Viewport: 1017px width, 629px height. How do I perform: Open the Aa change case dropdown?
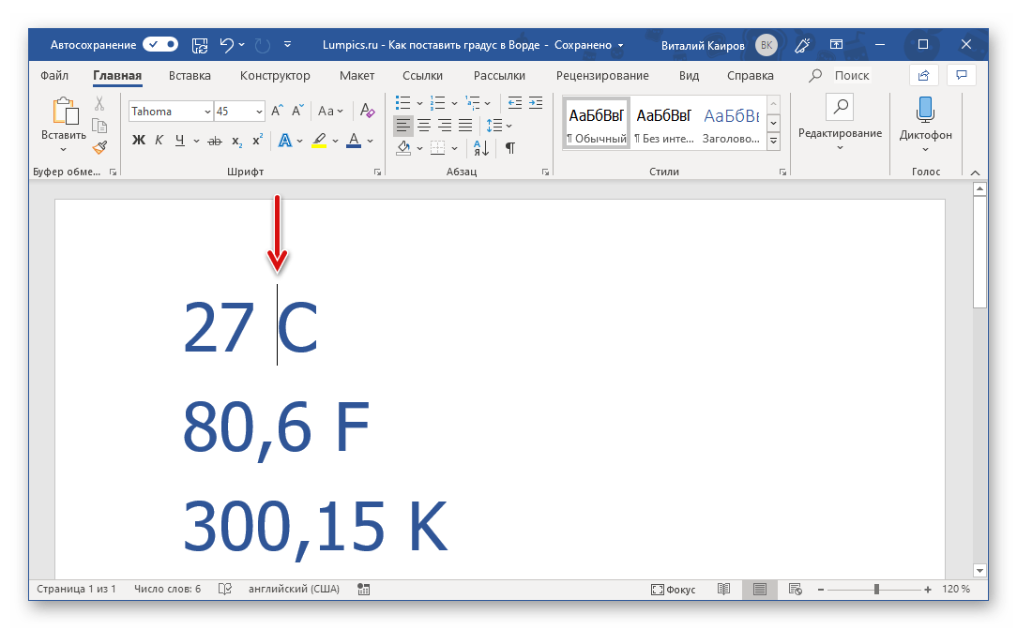point(330,111)
